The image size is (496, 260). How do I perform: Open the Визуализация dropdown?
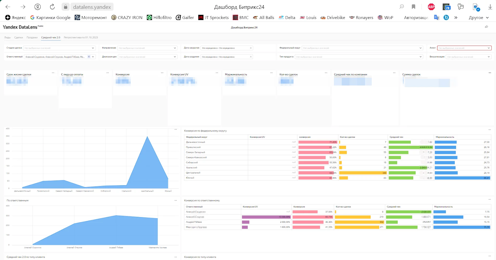pos(468,57)
